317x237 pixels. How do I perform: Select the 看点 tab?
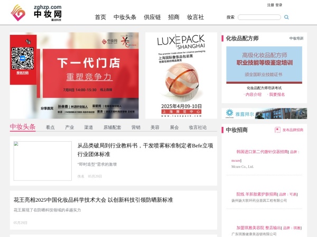point(50,127)
